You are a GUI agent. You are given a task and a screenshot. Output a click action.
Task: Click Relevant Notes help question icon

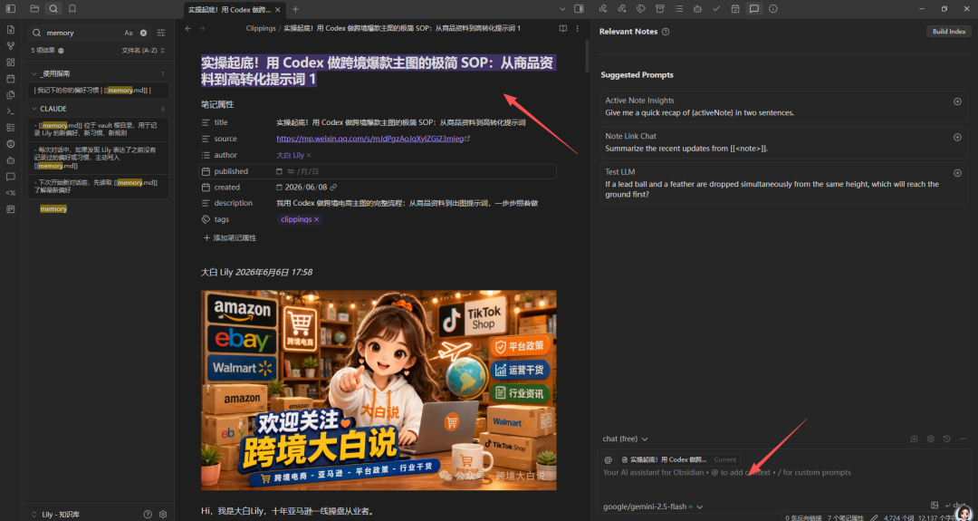coord(666,32)
